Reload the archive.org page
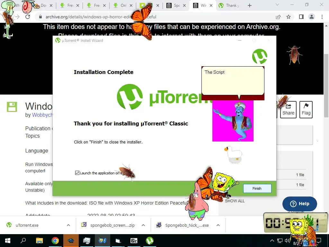 28,17
